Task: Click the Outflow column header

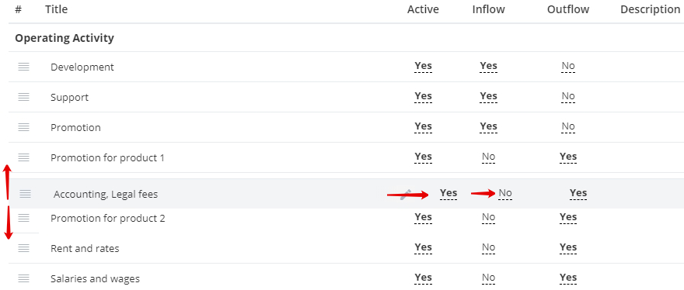Action: (x=568, y=9)
